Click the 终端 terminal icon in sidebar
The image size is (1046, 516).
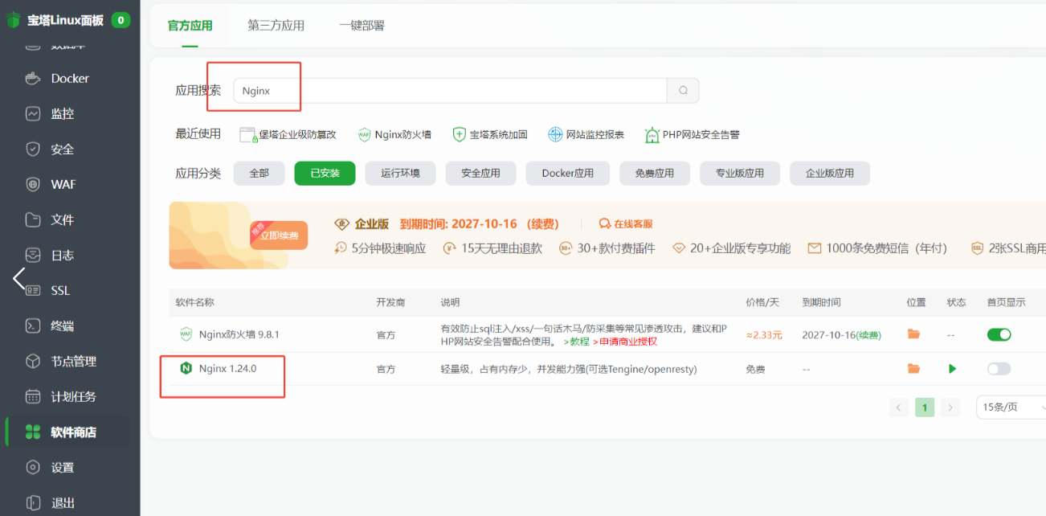33,326
